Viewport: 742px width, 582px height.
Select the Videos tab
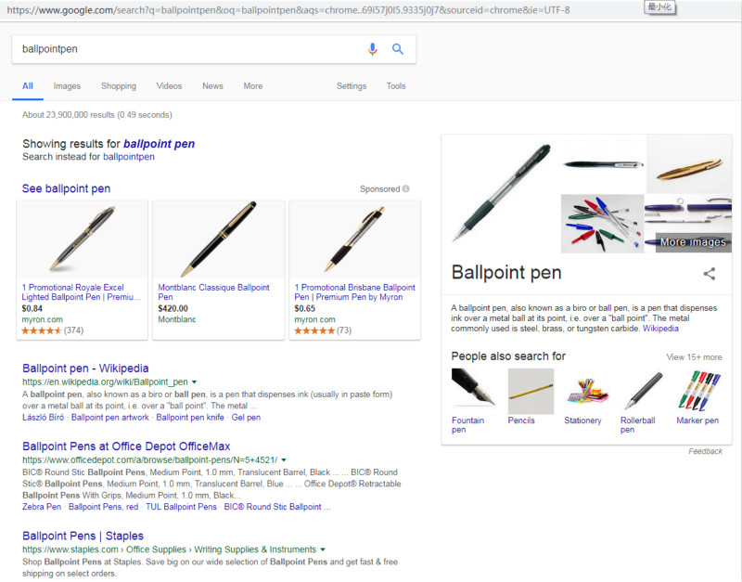coord(169,85)
